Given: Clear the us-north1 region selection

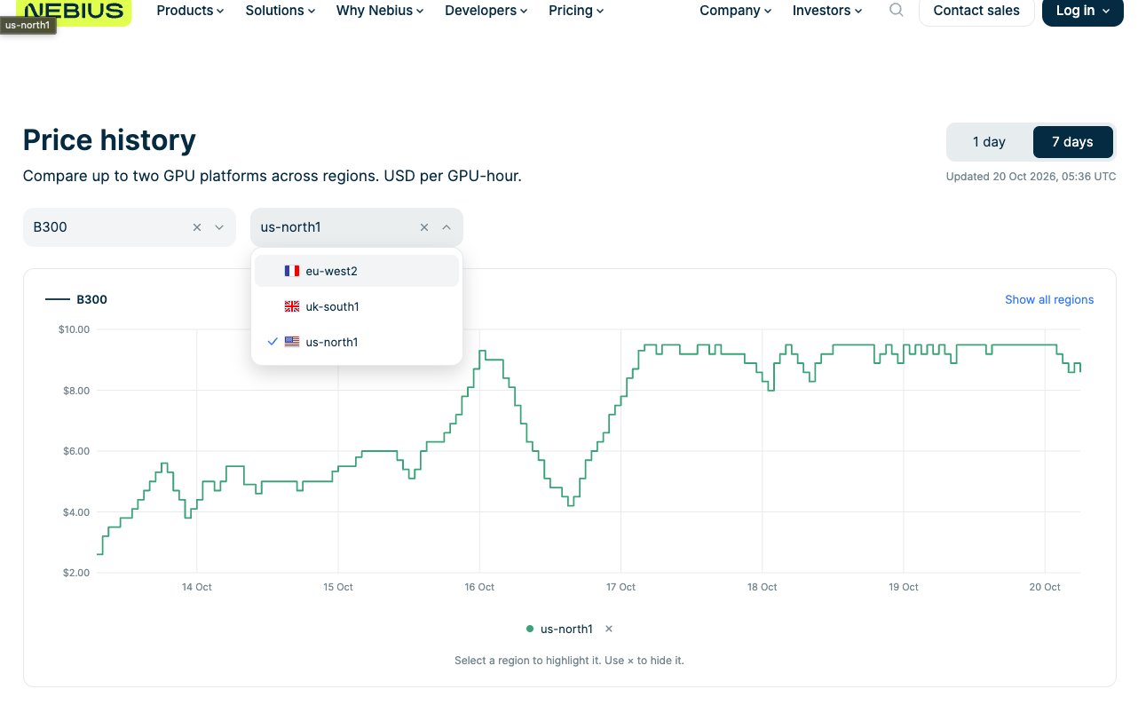Looking at the screenshot, I should (x=424, y=227).
